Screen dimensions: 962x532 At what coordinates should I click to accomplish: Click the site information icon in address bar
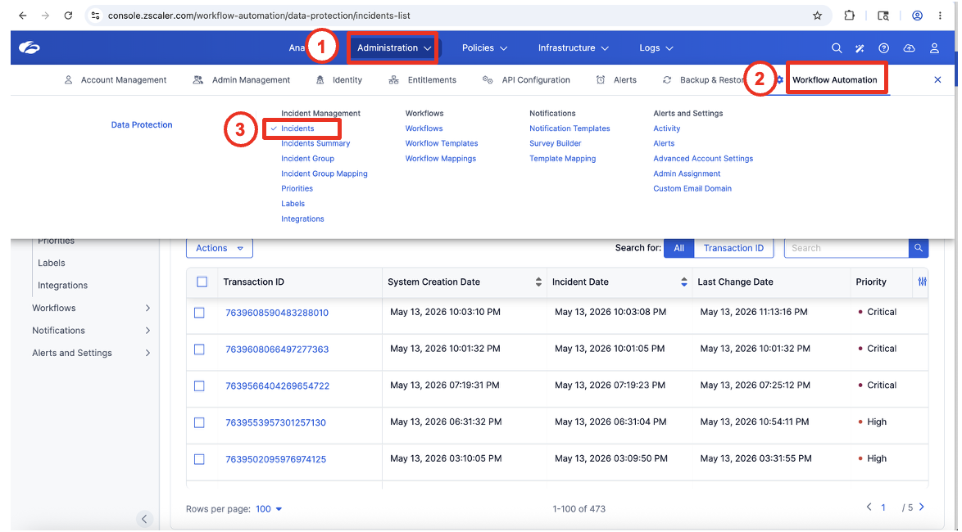[95, 16]
